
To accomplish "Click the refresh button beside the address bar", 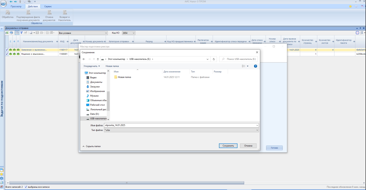I will [214, 59].
